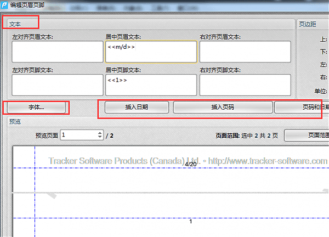Click the centered footer field containing <<1>>

pyautogui.click(x=151, y=85)
